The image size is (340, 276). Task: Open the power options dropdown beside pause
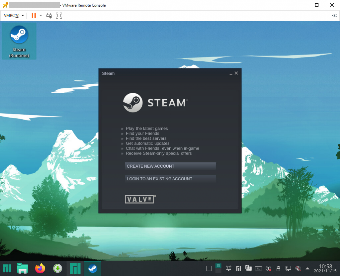coord(41,16)
